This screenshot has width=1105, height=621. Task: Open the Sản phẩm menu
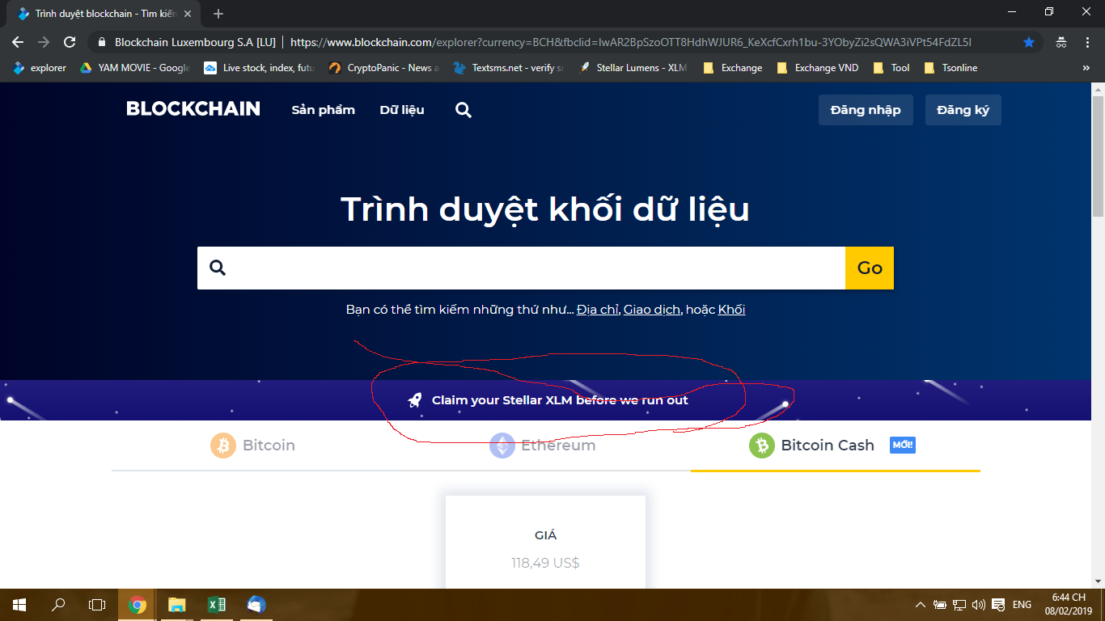point(324,110)
